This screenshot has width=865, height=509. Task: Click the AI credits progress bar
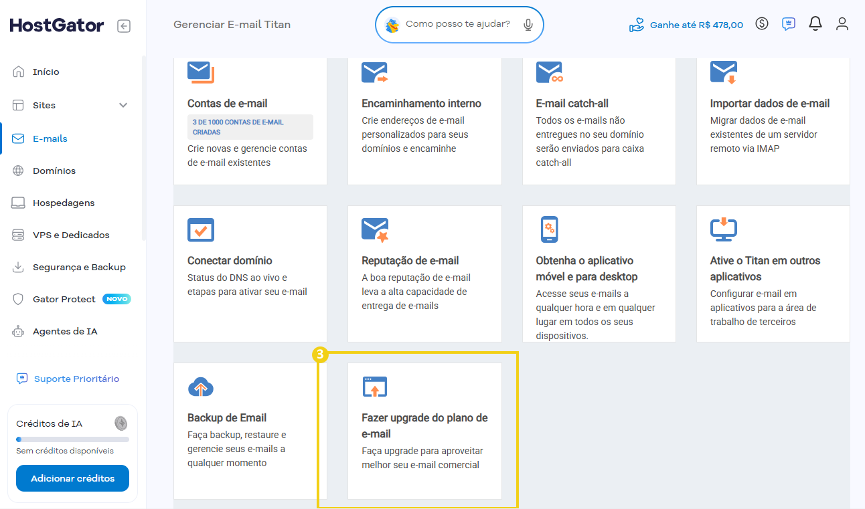[x=72, y=439]
